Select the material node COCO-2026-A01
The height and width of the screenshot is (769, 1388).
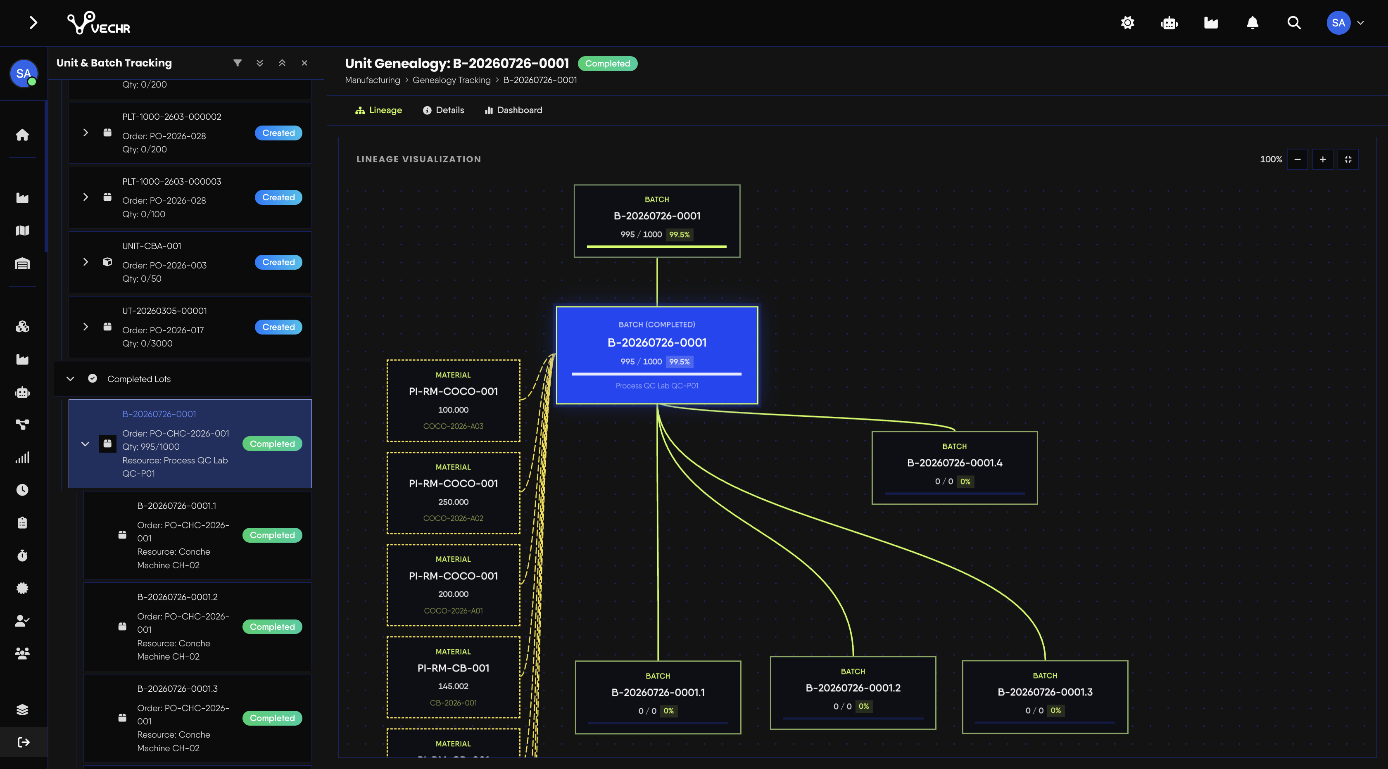coord(453,585)
